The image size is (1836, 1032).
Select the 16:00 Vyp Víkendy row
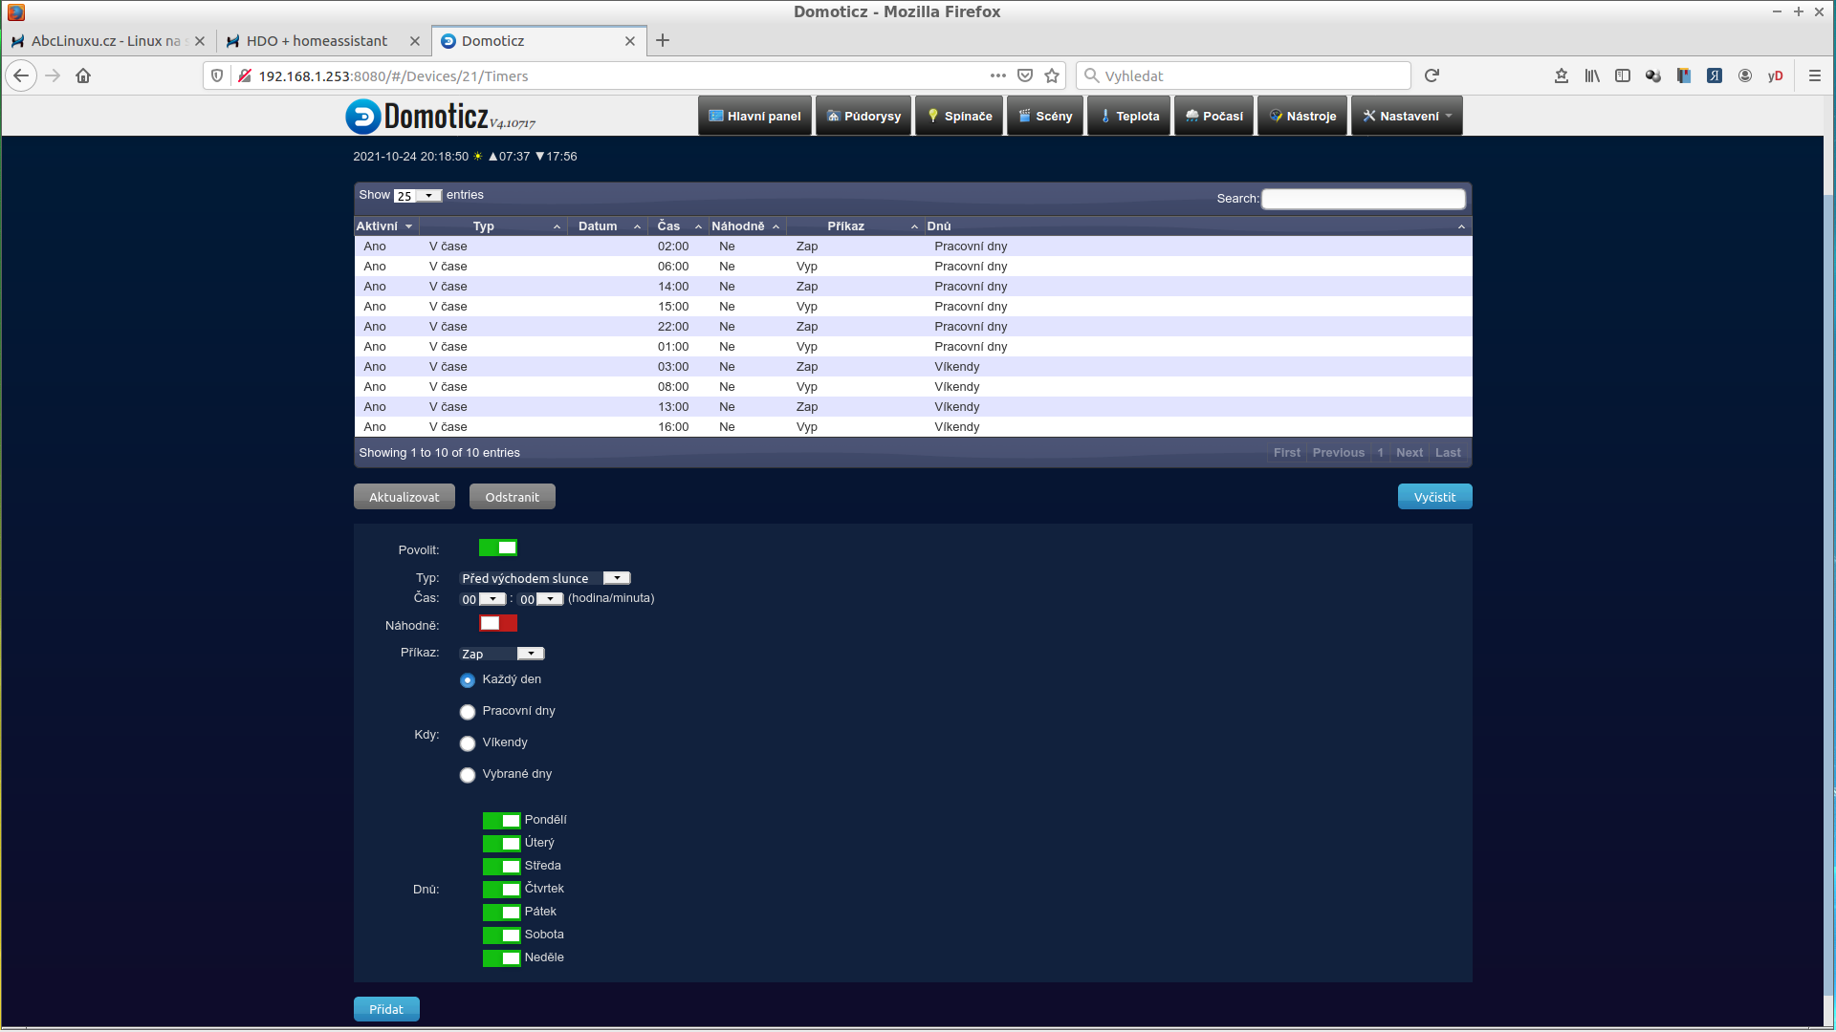pos(913,427)
